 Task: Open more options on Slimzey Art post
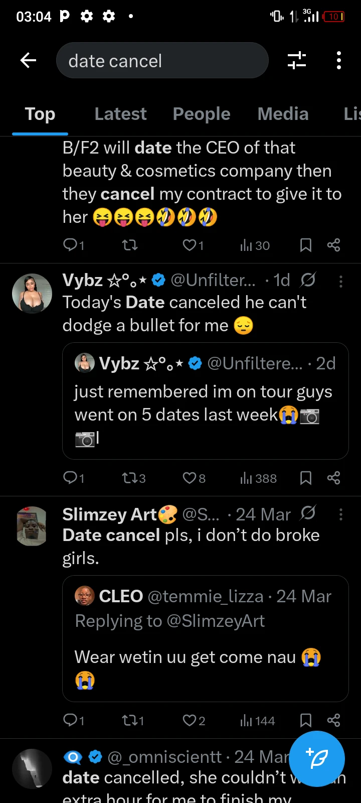pos(341,514)
